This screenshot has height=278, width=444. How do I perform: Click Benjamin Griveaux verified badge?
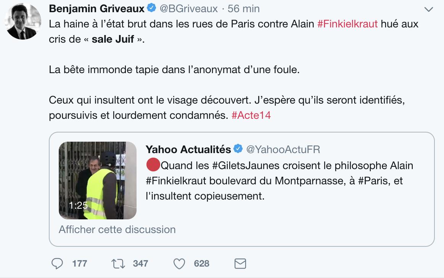[x=151, y=8]
